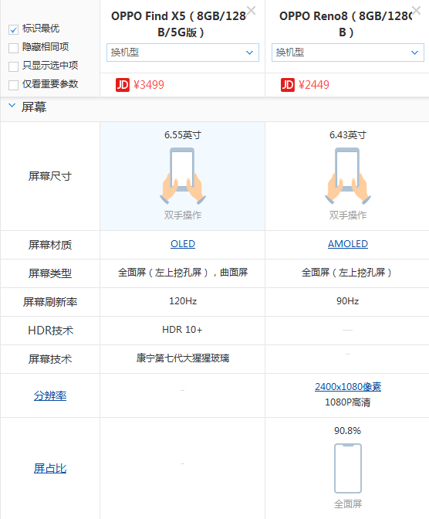Click 双手操作 caption under 6.43英寸

coord(348,215)
